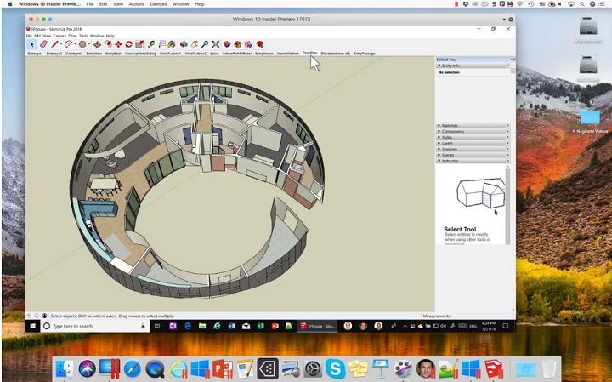Switch to the FloorPlan scene tab
The width and height of the screenshot is (612, 382).
pos(309,53)
